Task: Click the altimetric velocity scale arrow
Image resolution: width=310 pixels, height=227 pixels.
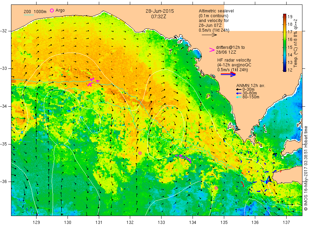Action: point(209,35)
